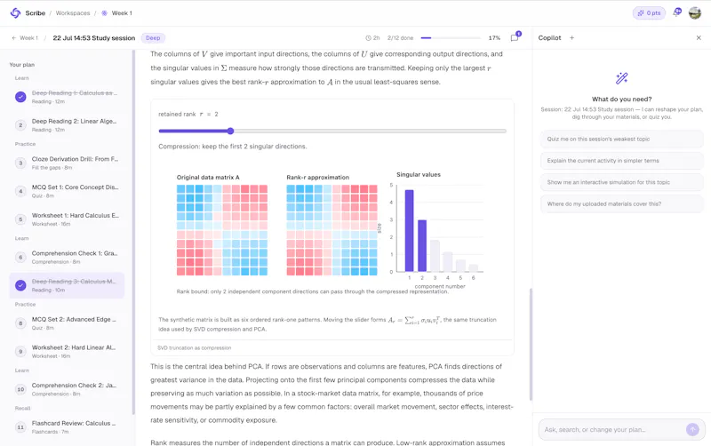Click step number 8 circle icon
Viewport: 711px width, 446px height.
coord(20,323)
